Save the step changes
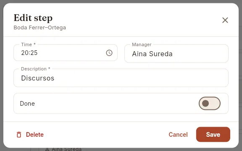 [213, 135]
